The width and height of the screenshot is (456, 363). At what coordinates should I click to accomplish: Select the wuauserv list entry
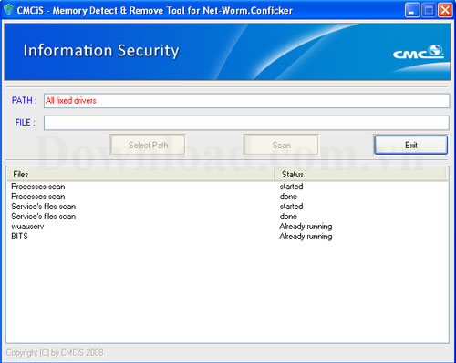tap(227, 227)
